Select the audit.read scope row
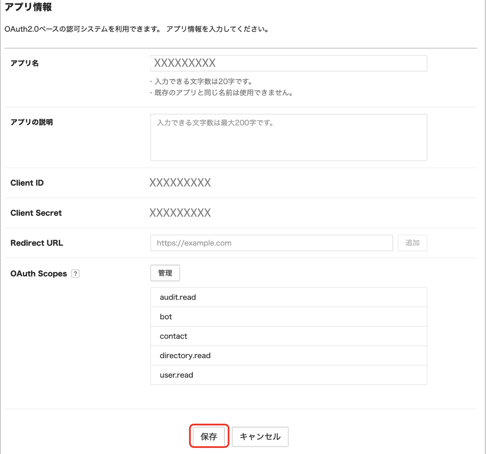 pos(289,297)
